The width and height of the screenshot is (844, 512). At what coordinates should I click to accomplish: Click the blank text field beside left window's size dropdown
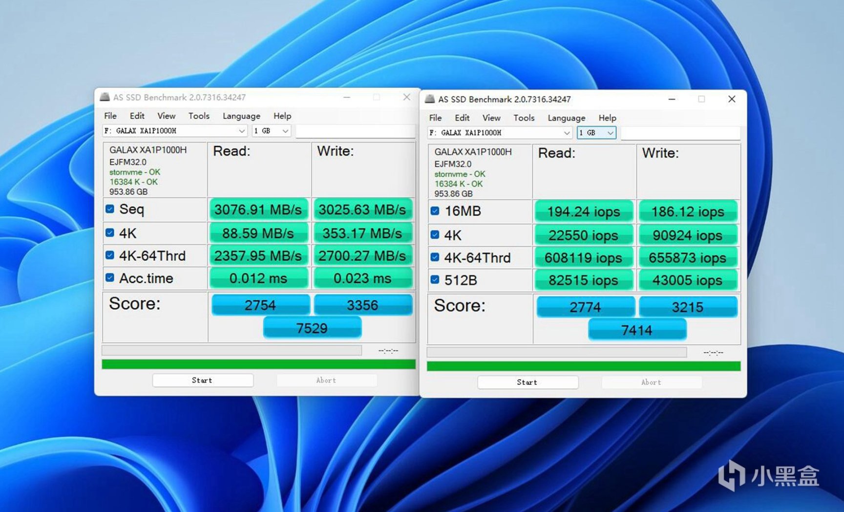coord(356,131)
